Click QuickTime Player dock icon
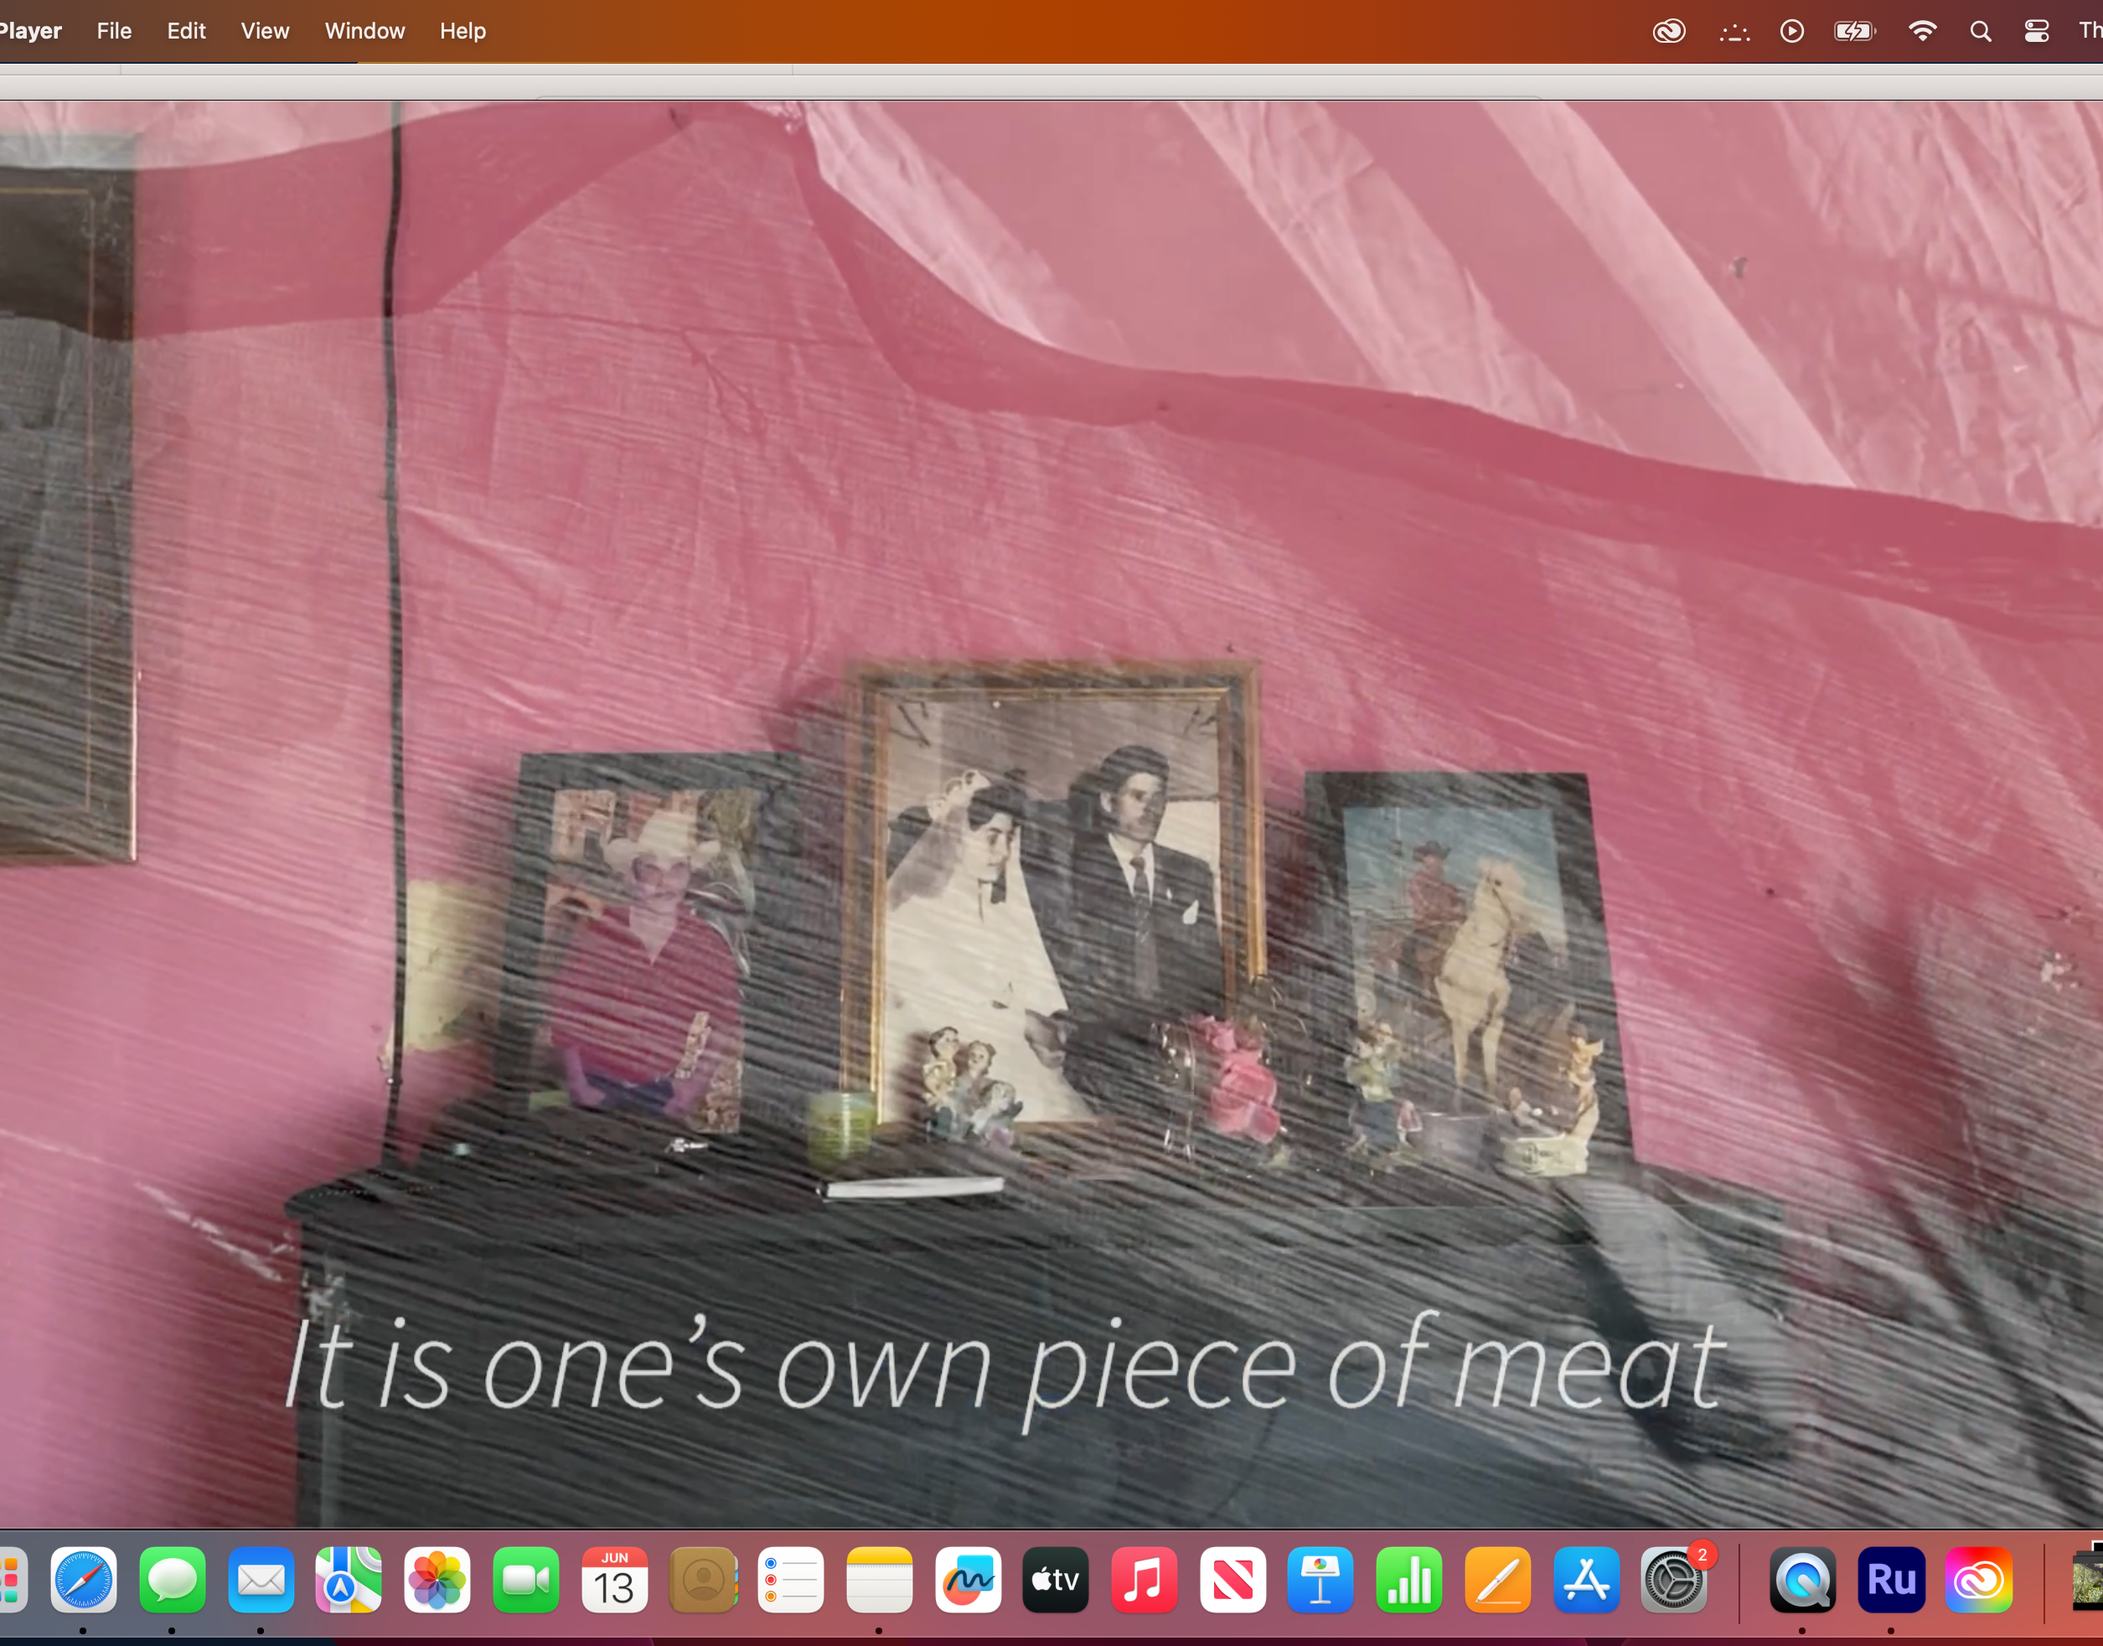The height and width of the screenshot is (1646, 2103). pos(1802,1580)
